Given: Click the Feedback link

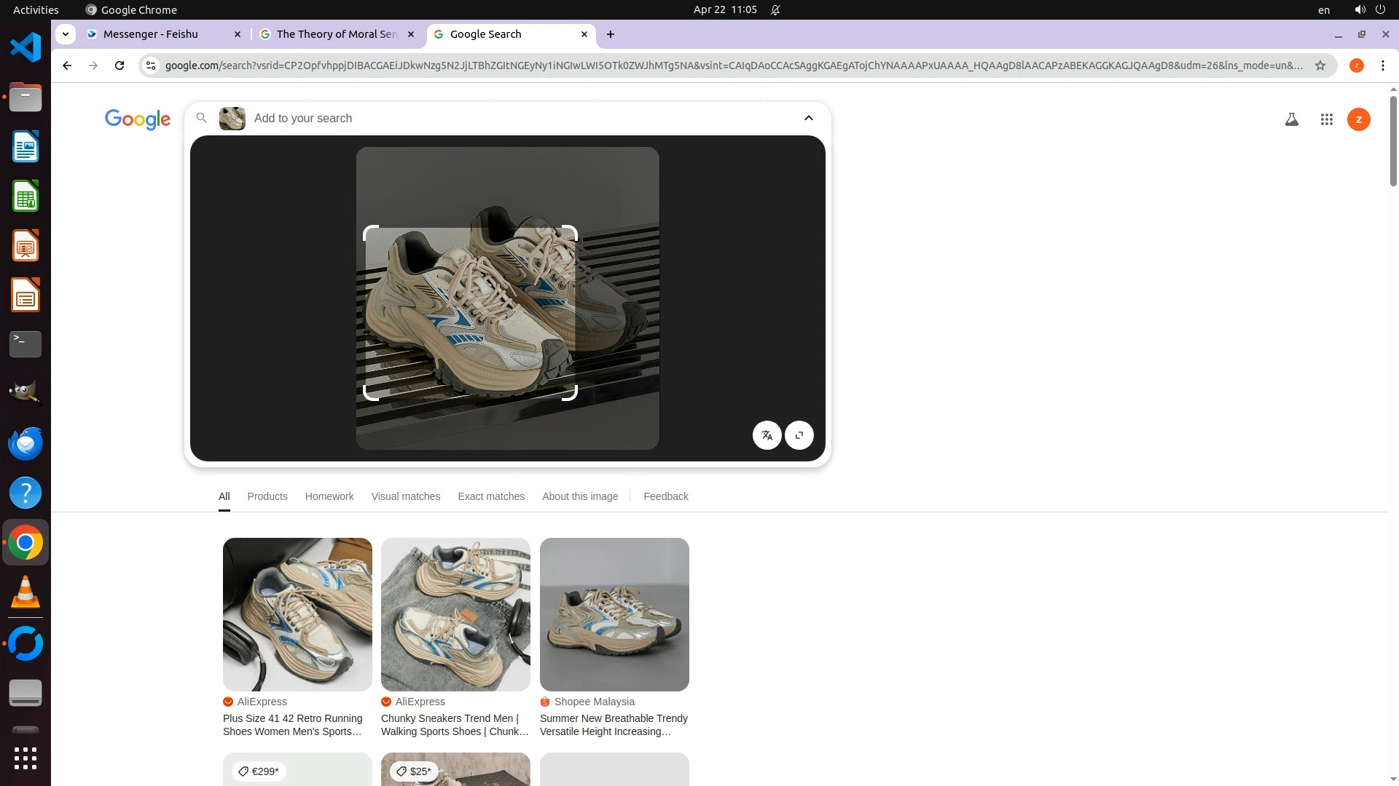Looking at the screenshot, I should [x=665, y=496].
